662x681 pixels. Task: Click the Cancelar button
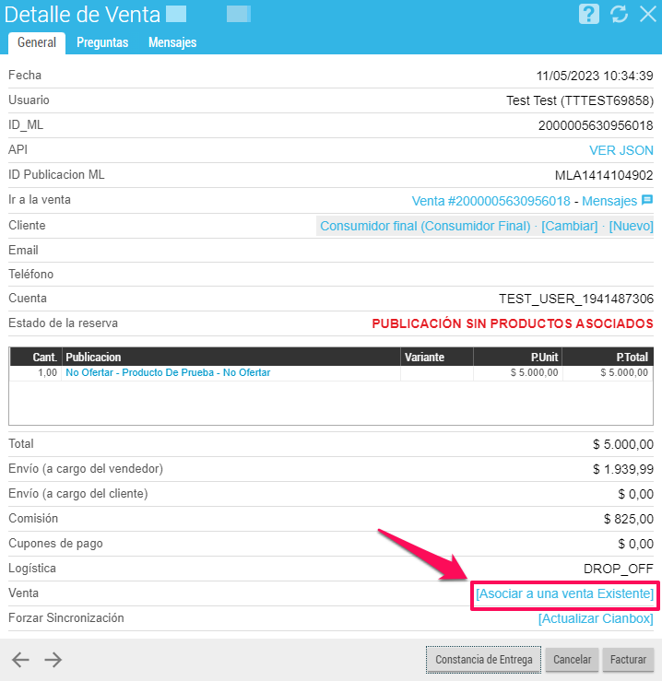click(x=572, y=660)
